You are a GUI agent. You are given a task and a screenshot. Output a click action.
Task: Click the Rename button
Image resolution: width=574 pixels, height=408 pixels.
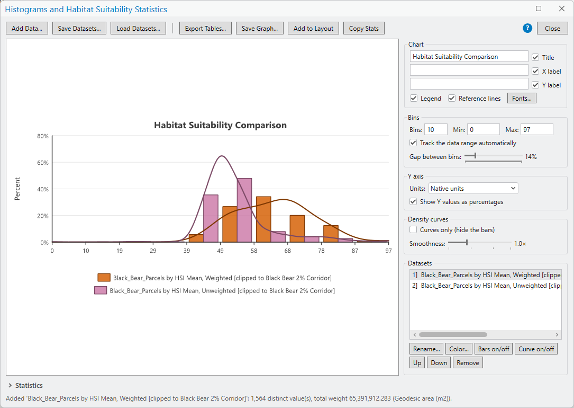426,349
